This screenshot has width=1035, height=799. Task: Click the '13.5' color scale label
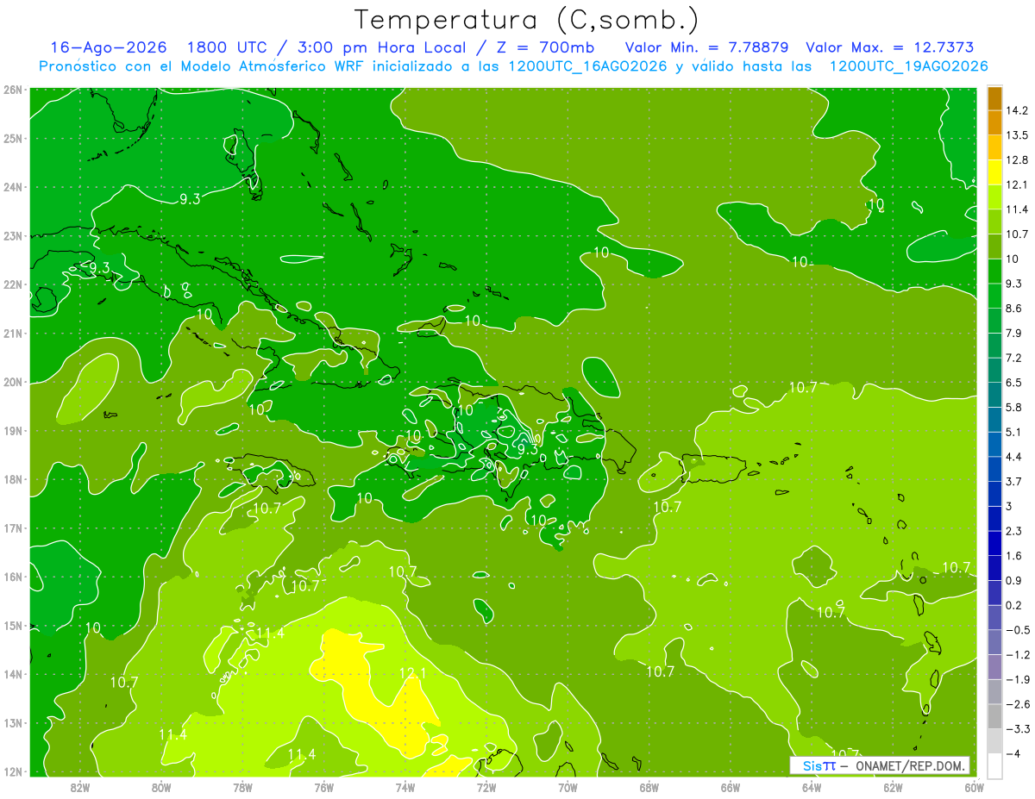pyautogui.click(x=1019, y=135)
